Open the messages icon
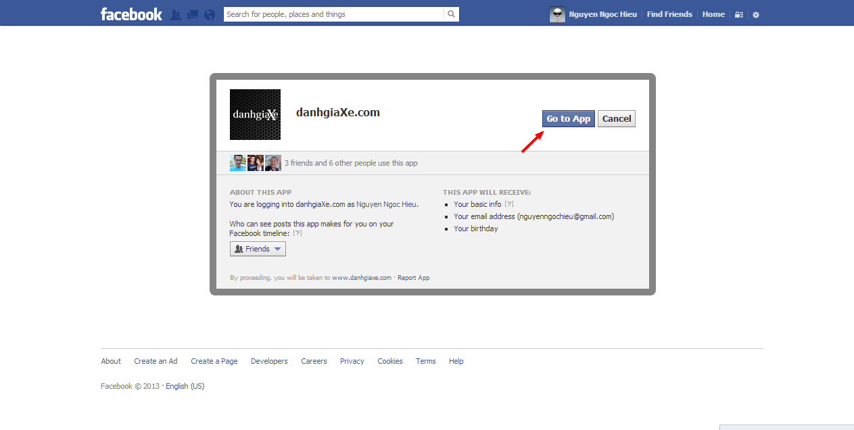The width and height of the screenshot is (854, 430). coord(193,14)
